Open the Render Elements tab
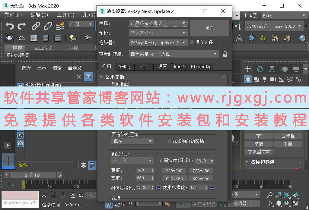The image size is (309, 210). (x=192, y=67)
